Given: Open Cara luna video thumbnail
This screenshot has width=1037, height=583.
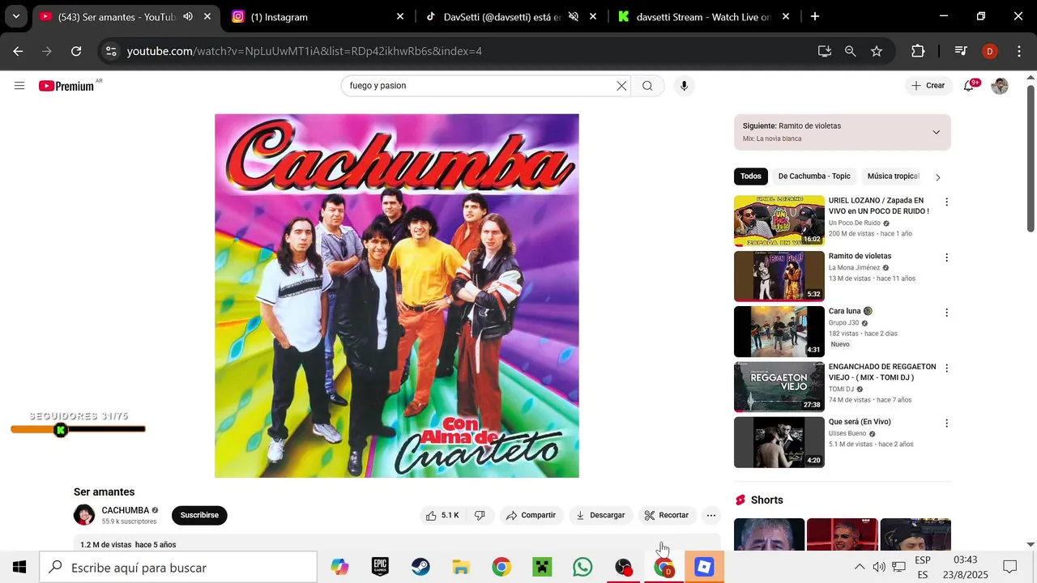Looking at the screenshot, I should tap(779, 331).
